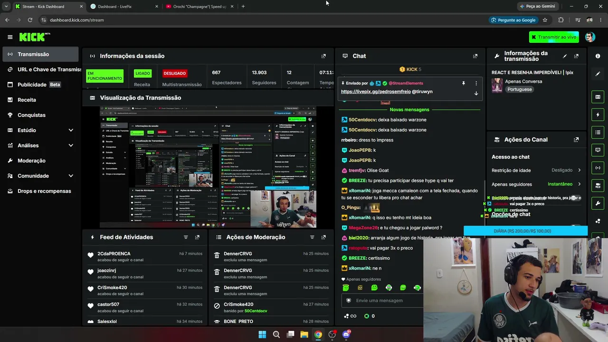Image resolution: width=608 pixels, height=342 pixels.
Task: Expand the Análises sidebar section
Action: coord(40,145)
